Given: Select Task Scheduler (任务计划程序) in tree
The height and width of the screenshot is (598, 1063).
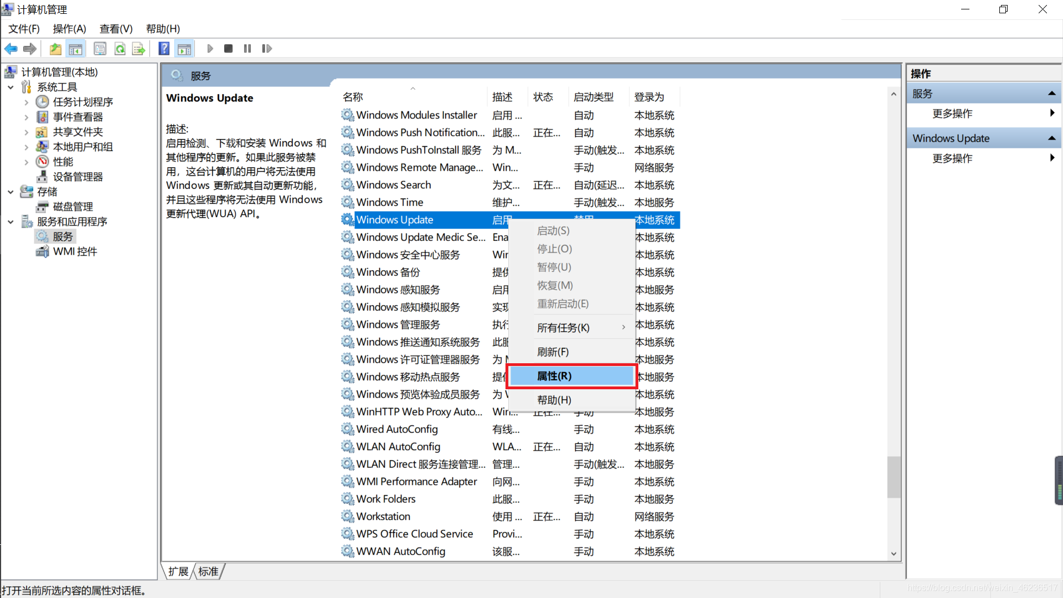Looking at the screenshot, I should click(x=82, y=102).
